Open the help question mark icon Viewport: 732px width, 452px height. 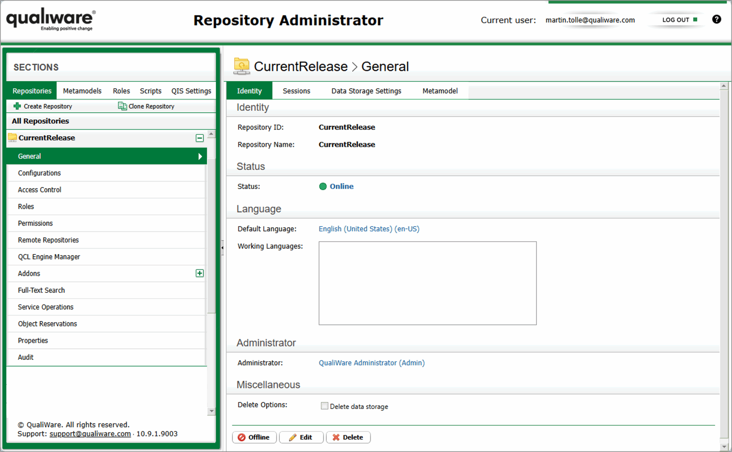[x=717, y=19]
